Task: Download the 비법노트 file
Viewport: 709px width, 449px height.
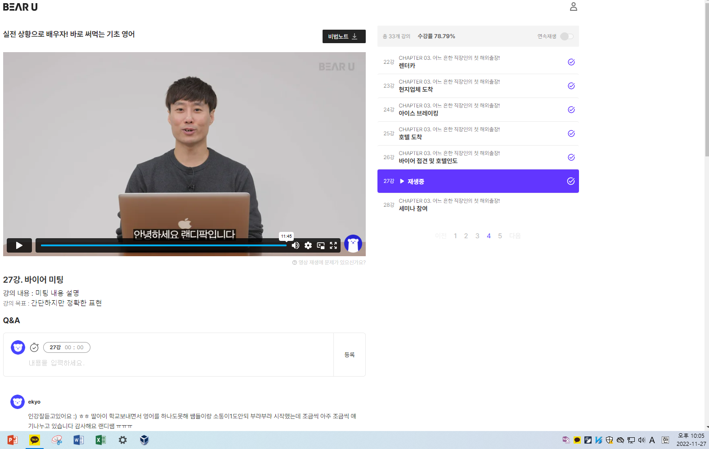Action: pyautogui.click(x=344, y=36)
